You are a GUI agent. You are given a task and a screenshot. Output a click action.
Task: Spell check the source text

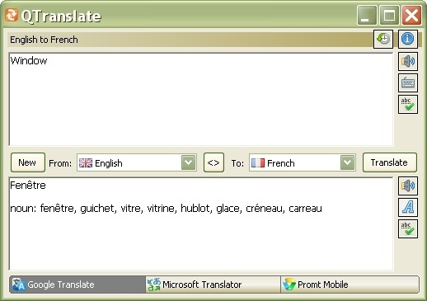(x=408, y=105)
